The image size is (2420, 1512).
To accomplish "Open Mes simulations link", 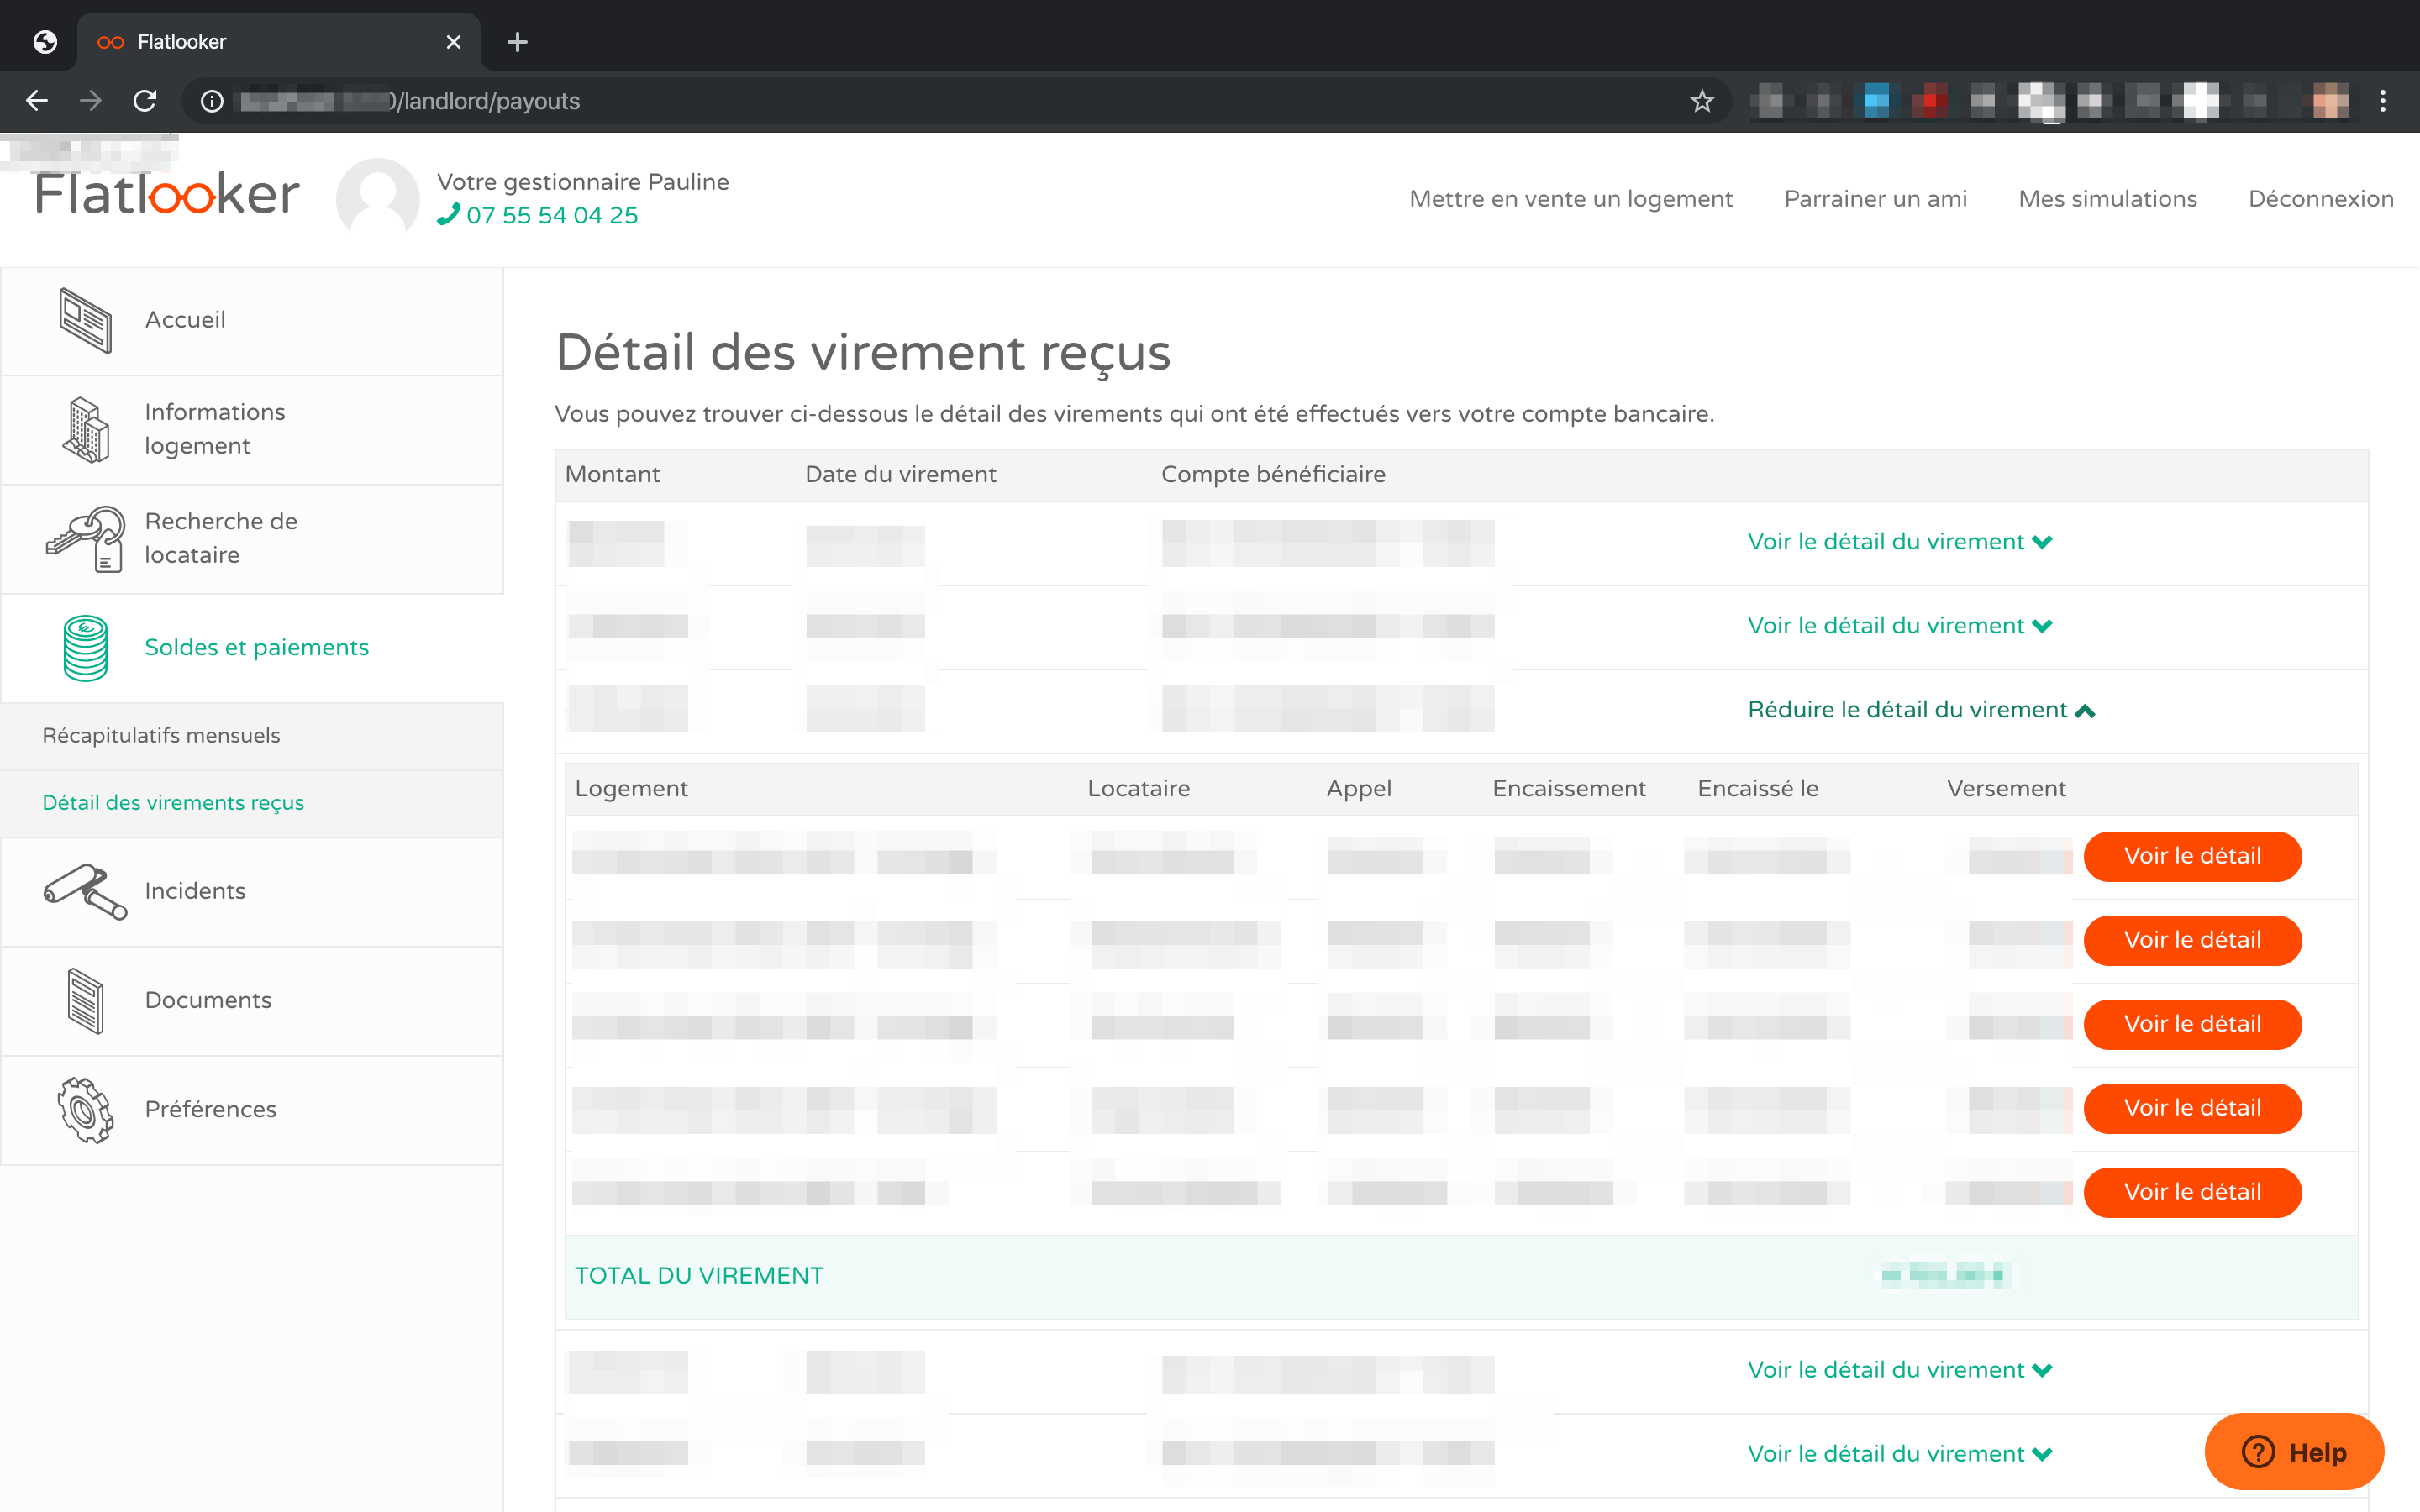I will point(2107,199).
